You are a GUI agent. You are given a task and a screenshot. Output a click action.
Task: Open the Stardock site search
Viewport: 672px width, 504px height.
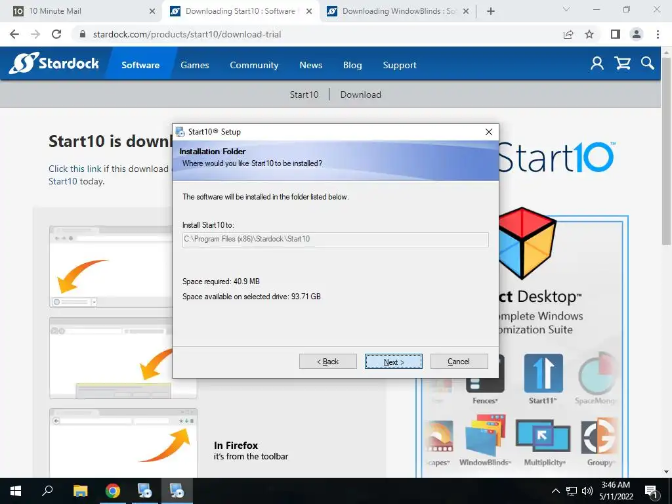648,64
